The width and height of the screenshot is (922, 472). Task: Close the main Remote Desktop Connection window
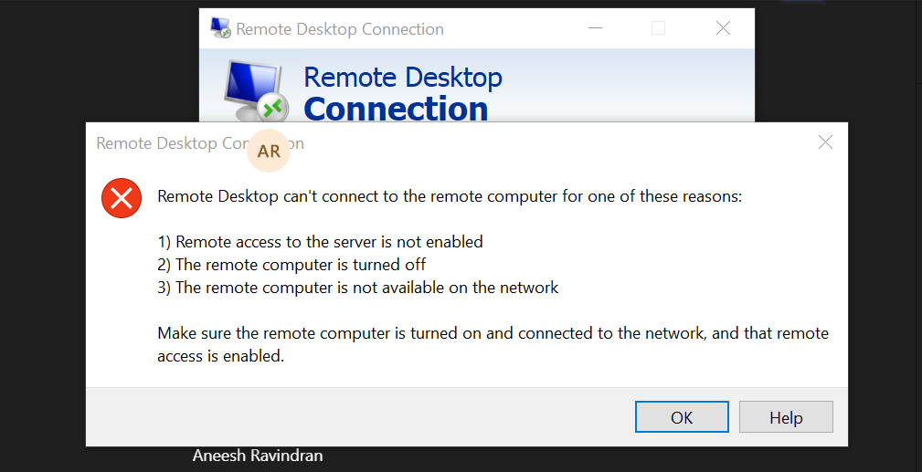pyautogui.click(x=723, y=27)
